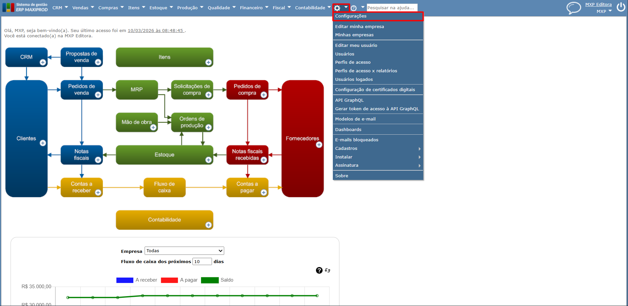This screenshot has width=628, height=306.
Task: Open the settings gear icon
Action: 337,8
